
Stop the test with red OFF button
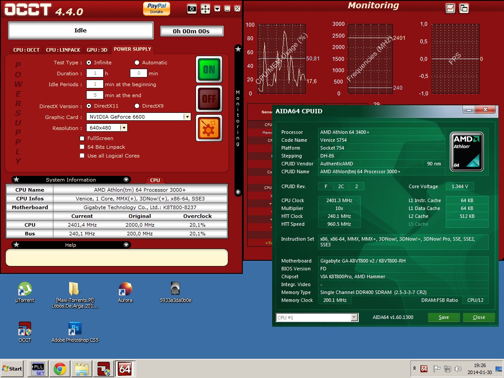tap(209, 99)
